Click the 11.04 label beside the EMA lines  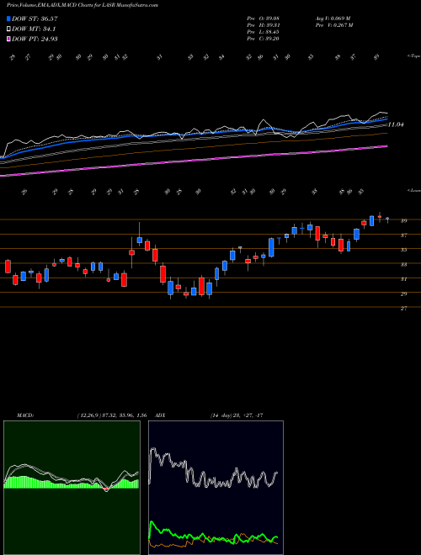pyautogui.click(x=397, y=124)
